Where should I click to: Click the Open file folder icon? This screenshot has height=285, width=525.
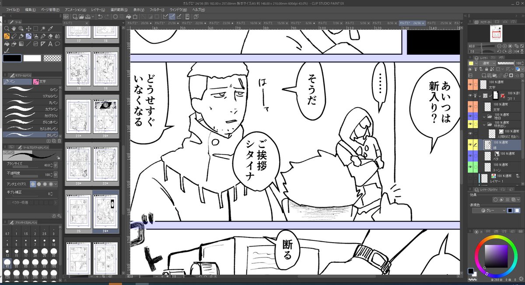click(81, 17)
